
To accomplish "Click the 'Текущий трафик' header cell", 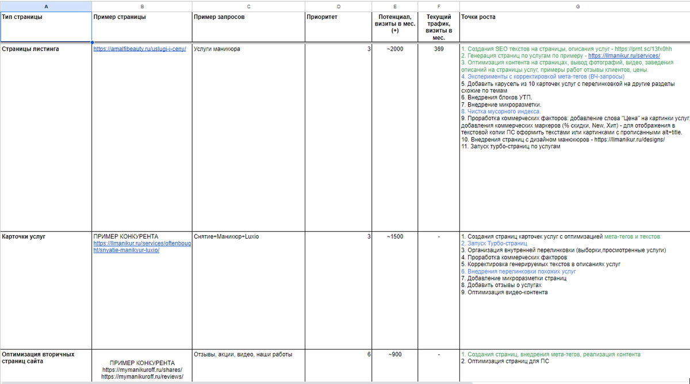I will click(x=439, y=27).
